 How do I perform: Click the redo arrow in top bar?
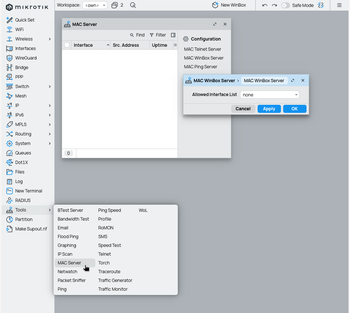274,5
